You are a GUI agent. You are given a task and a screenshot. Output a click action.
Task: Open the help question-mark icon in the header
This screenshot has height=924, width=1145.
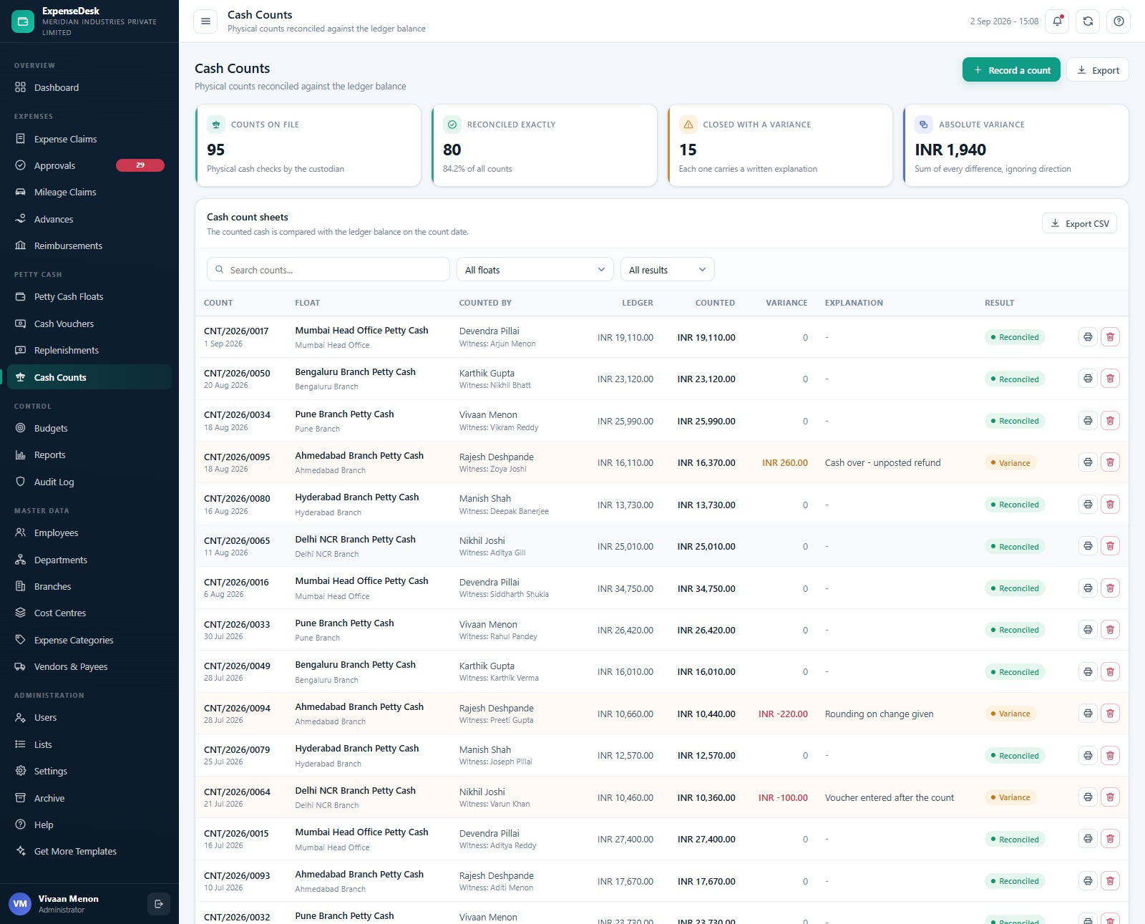coord(1119,21)
